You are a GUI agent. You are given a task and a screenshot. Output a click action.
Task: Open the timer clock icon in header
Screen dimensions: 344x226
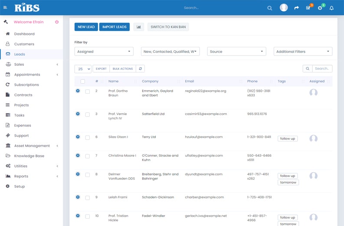coord(320,8)
